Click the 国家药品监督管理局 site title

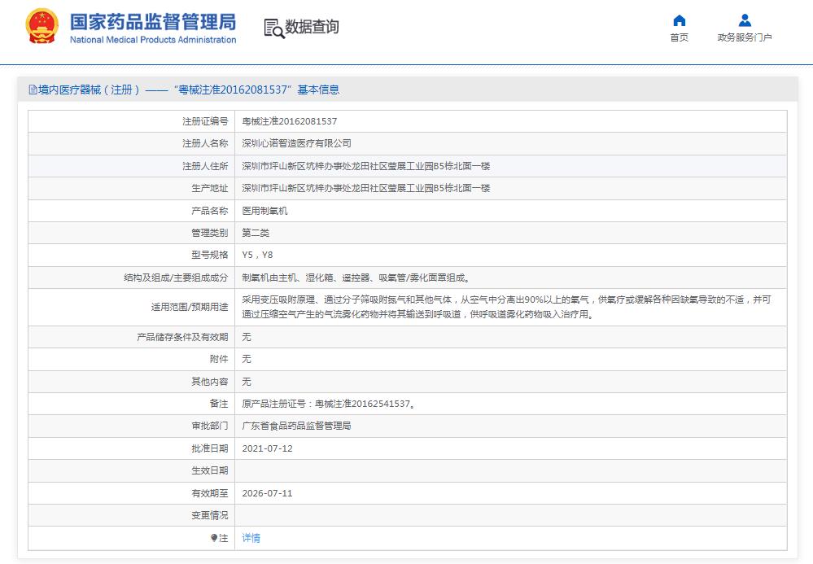click(x=153, y=20)
